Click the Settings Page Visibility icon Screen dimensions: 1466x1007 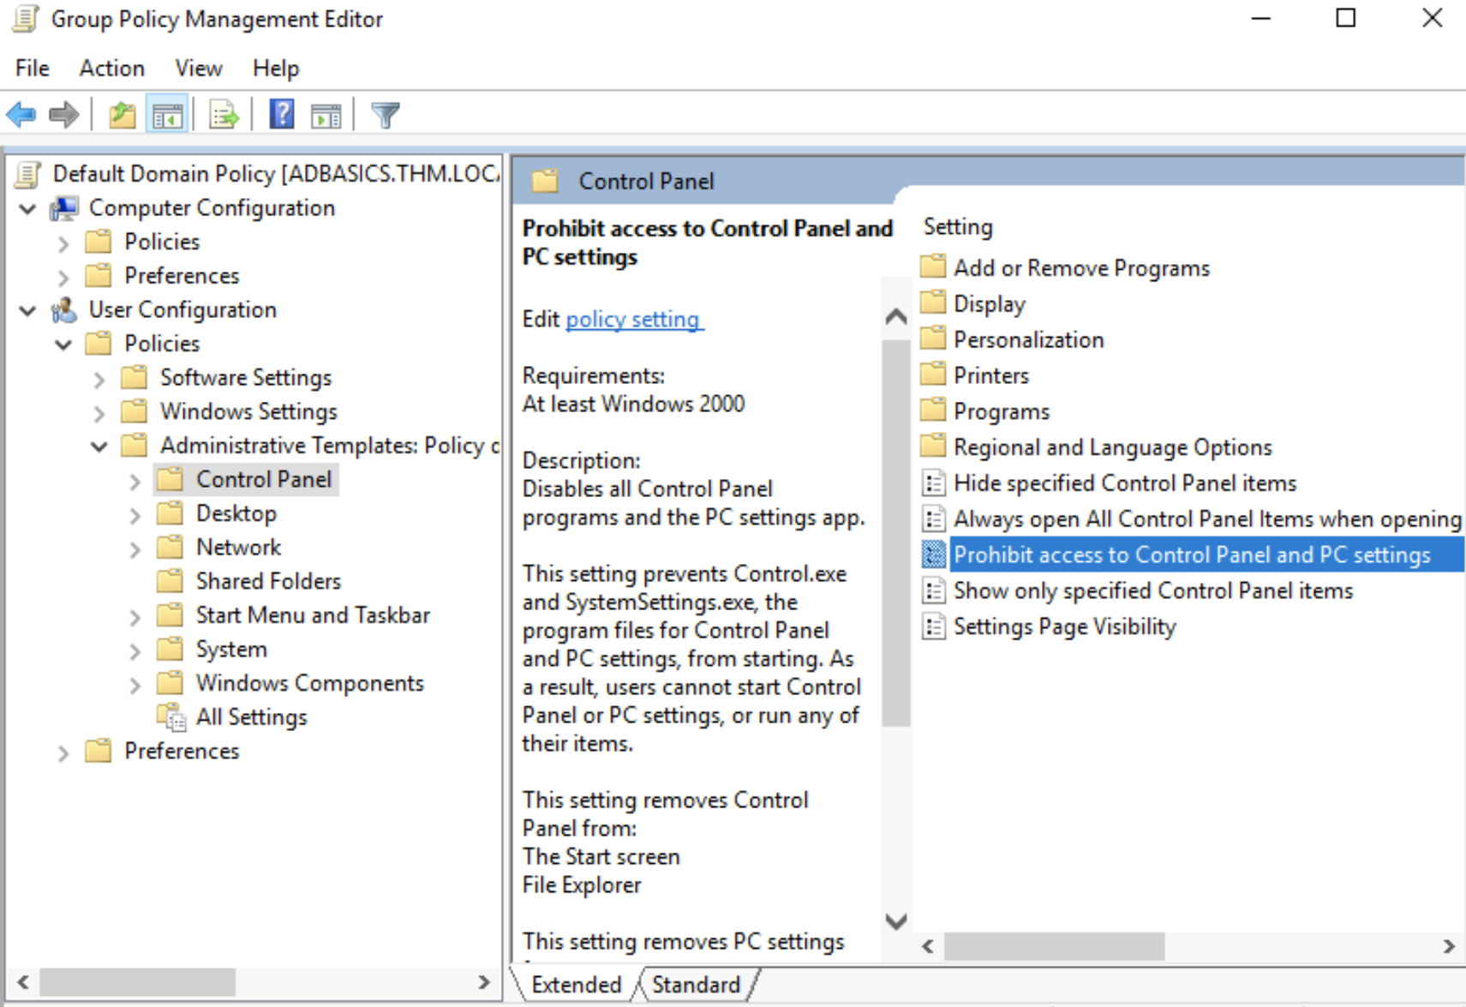tap(933, 626)
